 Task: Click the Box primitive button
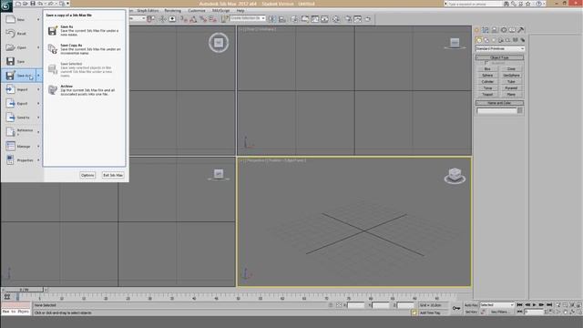[x=487, y=69]
